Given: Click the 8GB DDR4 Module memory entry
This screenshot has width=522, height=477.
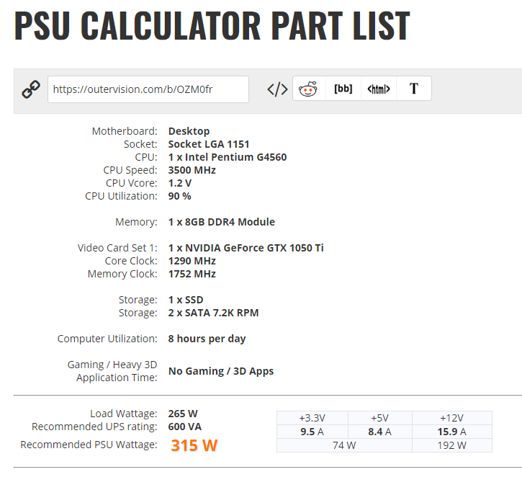Looking at the screenshot, I should [x=221, y=222].
